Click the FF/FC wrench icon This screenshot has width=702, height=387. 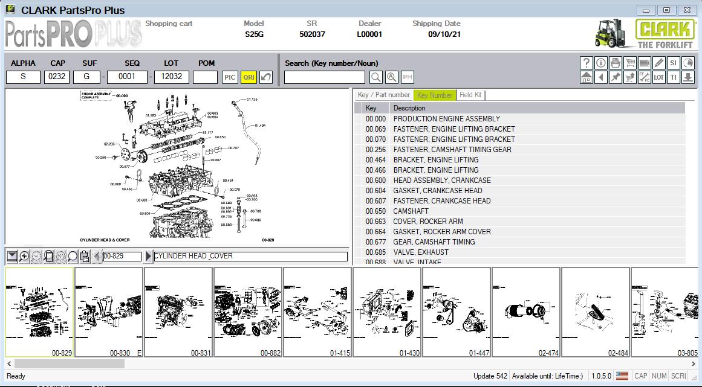click(x=645, y=77)
